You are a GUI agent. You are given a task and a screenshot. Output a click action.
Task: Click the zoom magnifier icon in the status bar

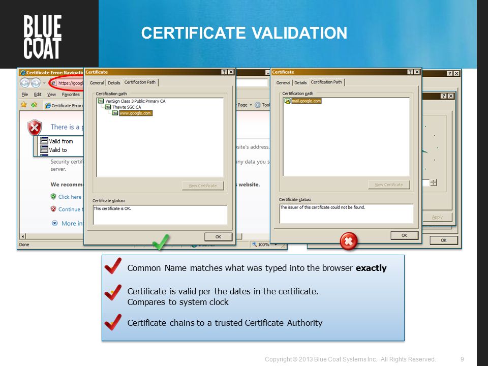point(254,245)
